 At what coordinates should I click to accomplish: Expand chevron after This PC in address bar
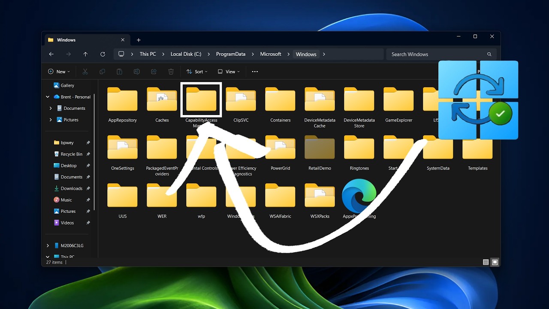point(163,54)
